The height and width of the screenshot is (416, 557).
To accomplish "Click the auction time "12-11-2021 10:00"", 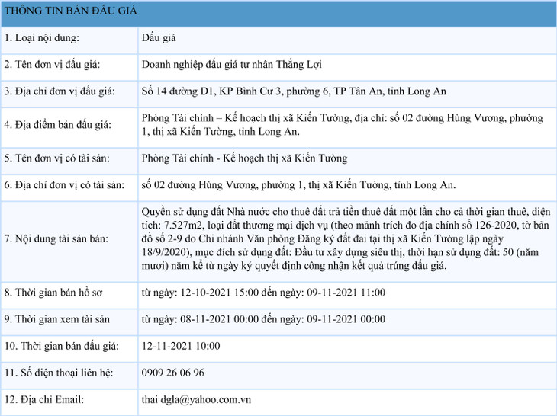I will [181, 346].
